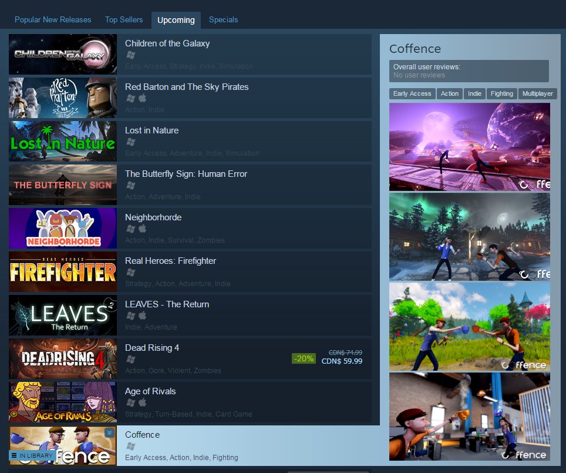Image resolution: width=566 pixels, height=473 pixels.
Task: Click Windows icon under Neighborhorde
Action: pos(131,229)
